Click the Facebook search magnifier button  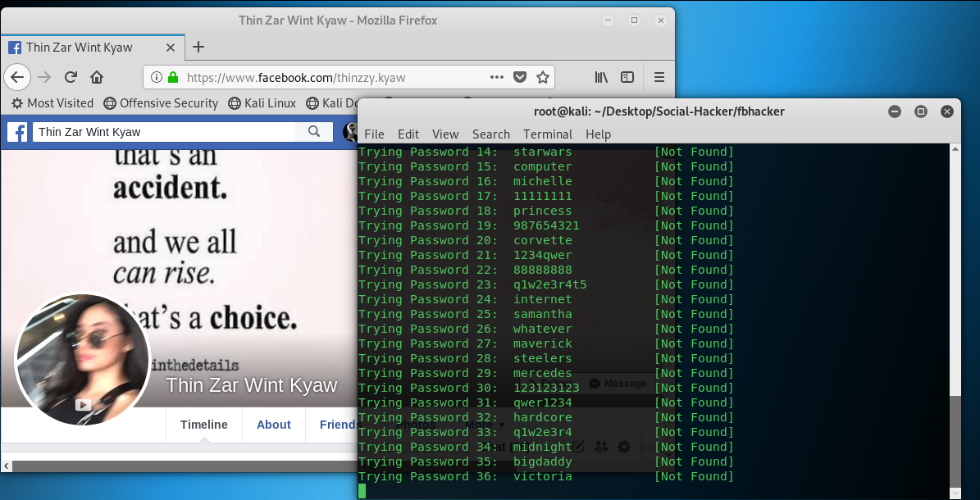click(x=314, y=131)
